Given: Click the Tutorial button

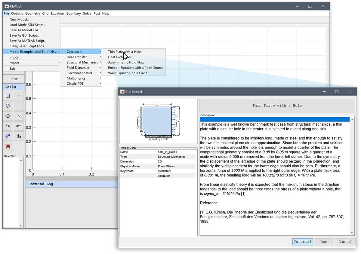Looking at the screenshot, I should tap(302, 242).
